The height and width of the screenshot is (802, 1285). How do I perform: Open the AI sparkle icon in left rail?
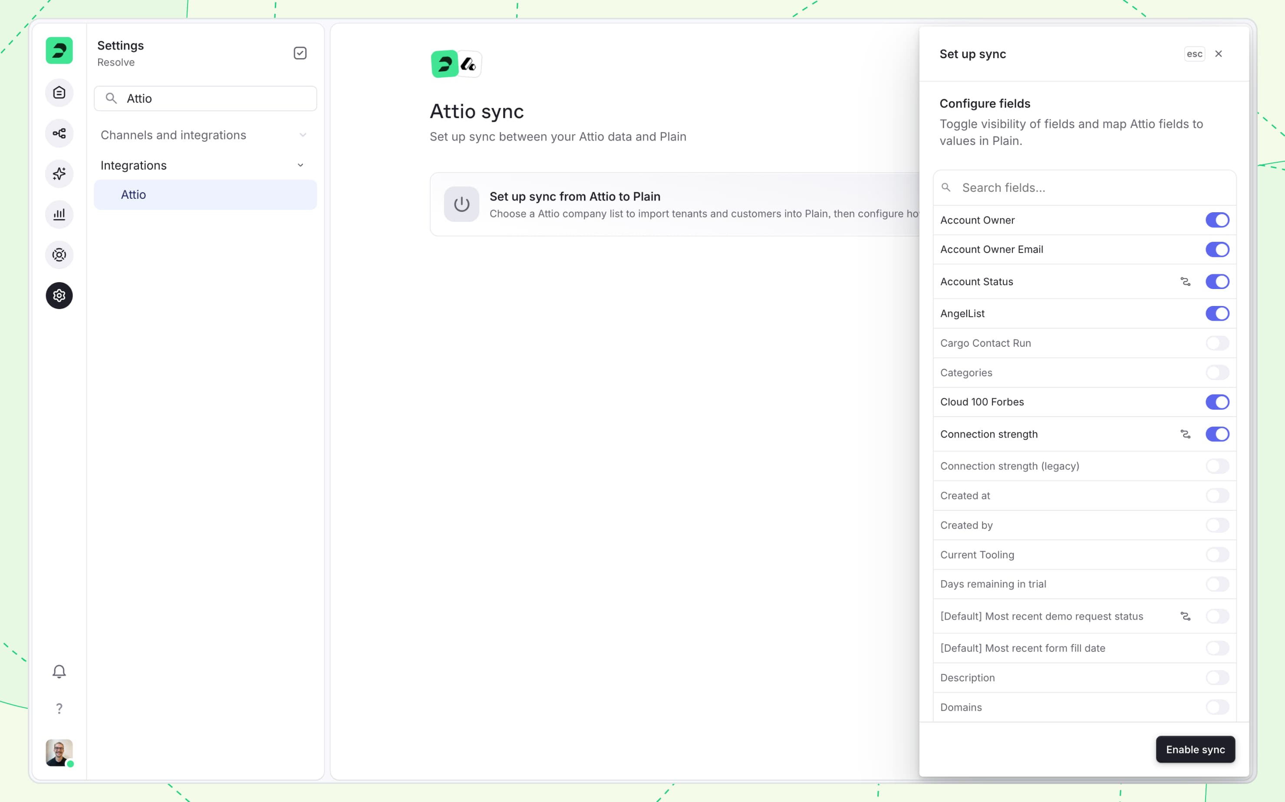59,174
